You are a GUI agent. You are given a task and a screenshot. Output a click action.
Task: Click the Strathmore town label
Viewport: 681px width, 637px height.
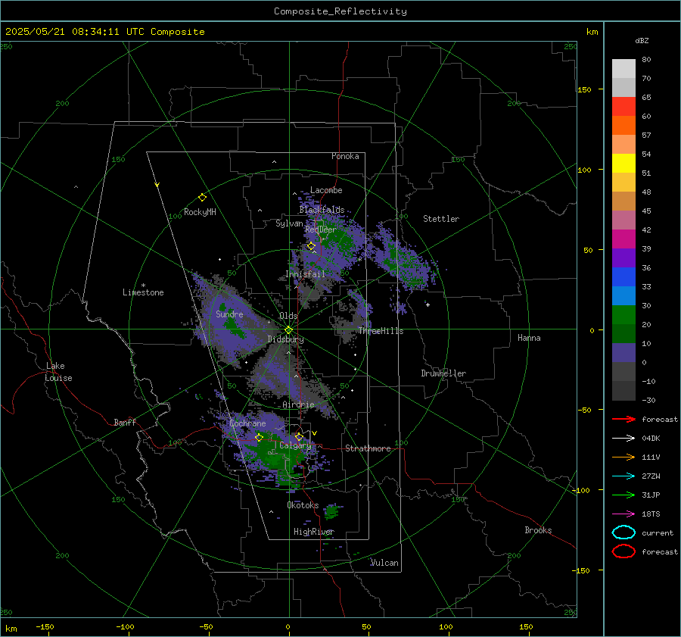(368, 448)
